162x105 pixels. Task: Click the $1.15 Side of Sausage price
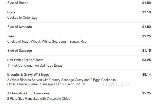(x=146, y=50)
